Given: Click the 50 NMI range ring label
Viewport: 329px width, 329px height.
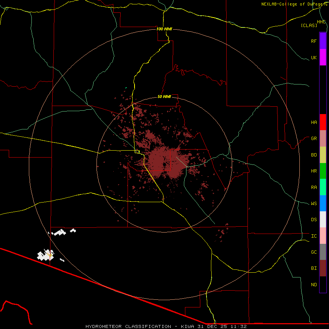Looking at the screenshot, I should tap(164, 97).
